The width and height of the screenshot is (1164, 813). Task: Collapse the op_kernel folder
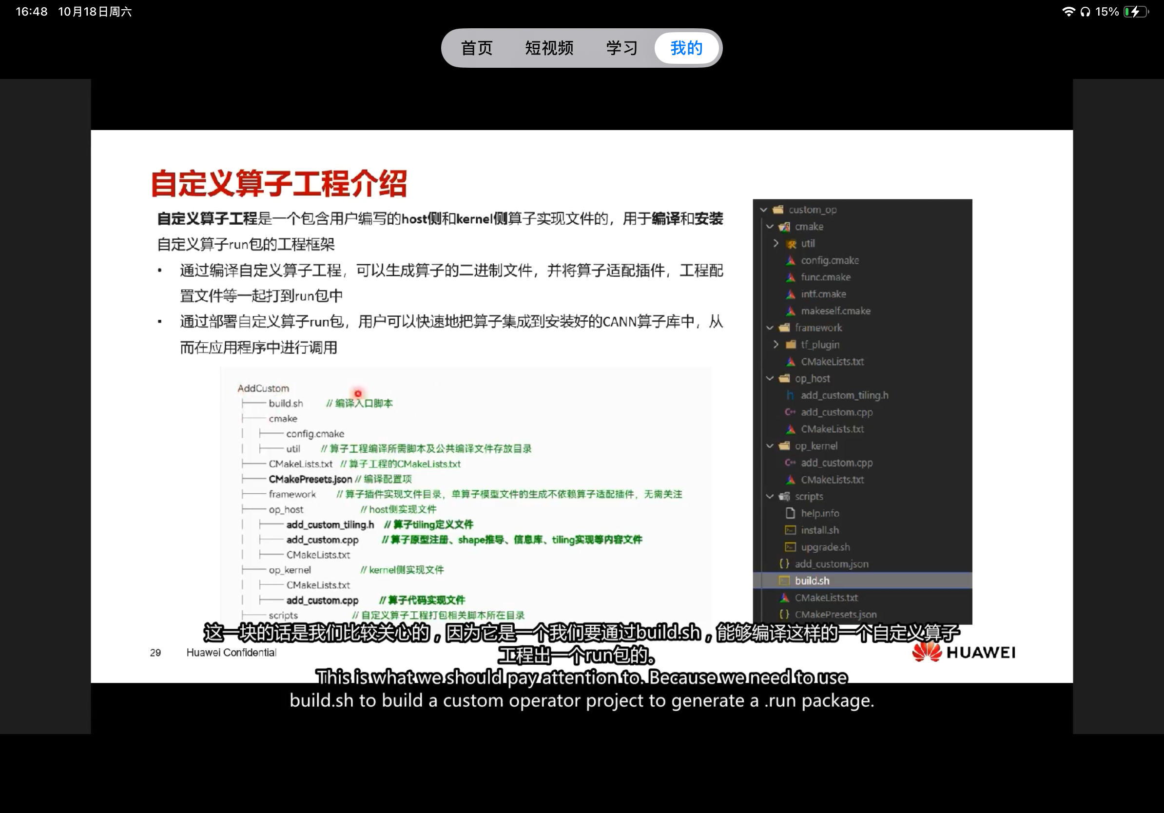[770, 445]
